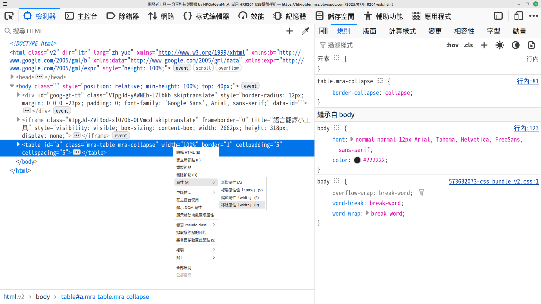Expand the font shorthand property
The image size is (541, 304).
tap(352, 139)
